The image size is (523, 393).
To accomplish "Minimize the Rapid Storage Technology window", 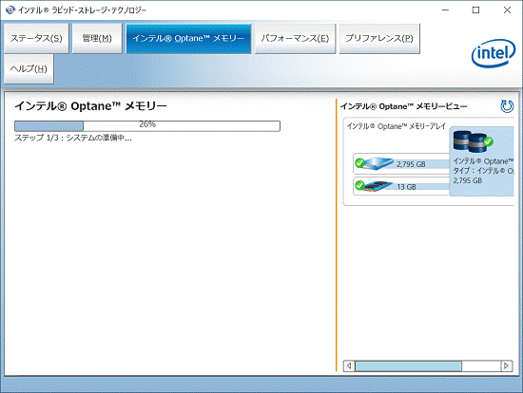I will pos(445,10).
